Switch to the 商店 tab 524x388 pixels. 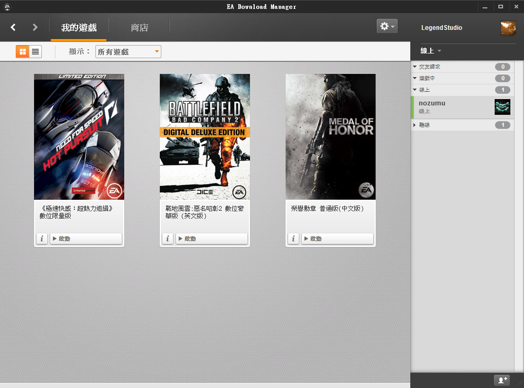pyautogui.click(x=139, y=28)
